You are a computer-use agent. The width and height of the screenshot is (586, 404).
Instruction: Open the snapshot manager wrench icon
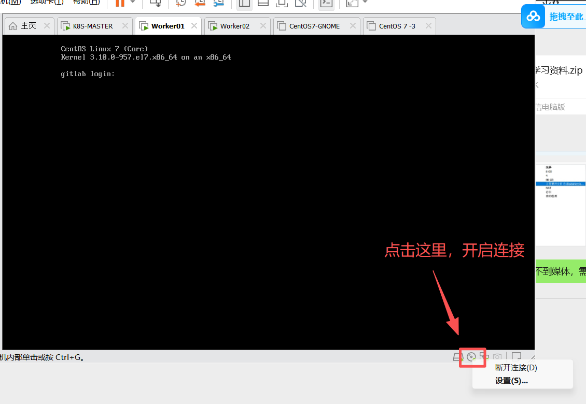(x=219, y=3)
